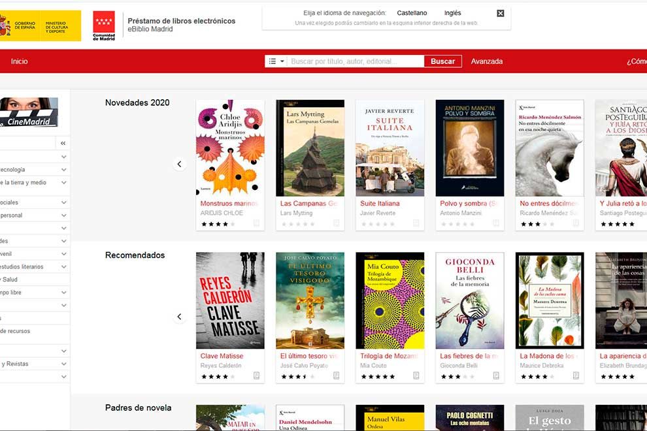Expand the 'ecnología' sidebar category
Viewport: 647px width, 431px height.
(x=63, y=170)
